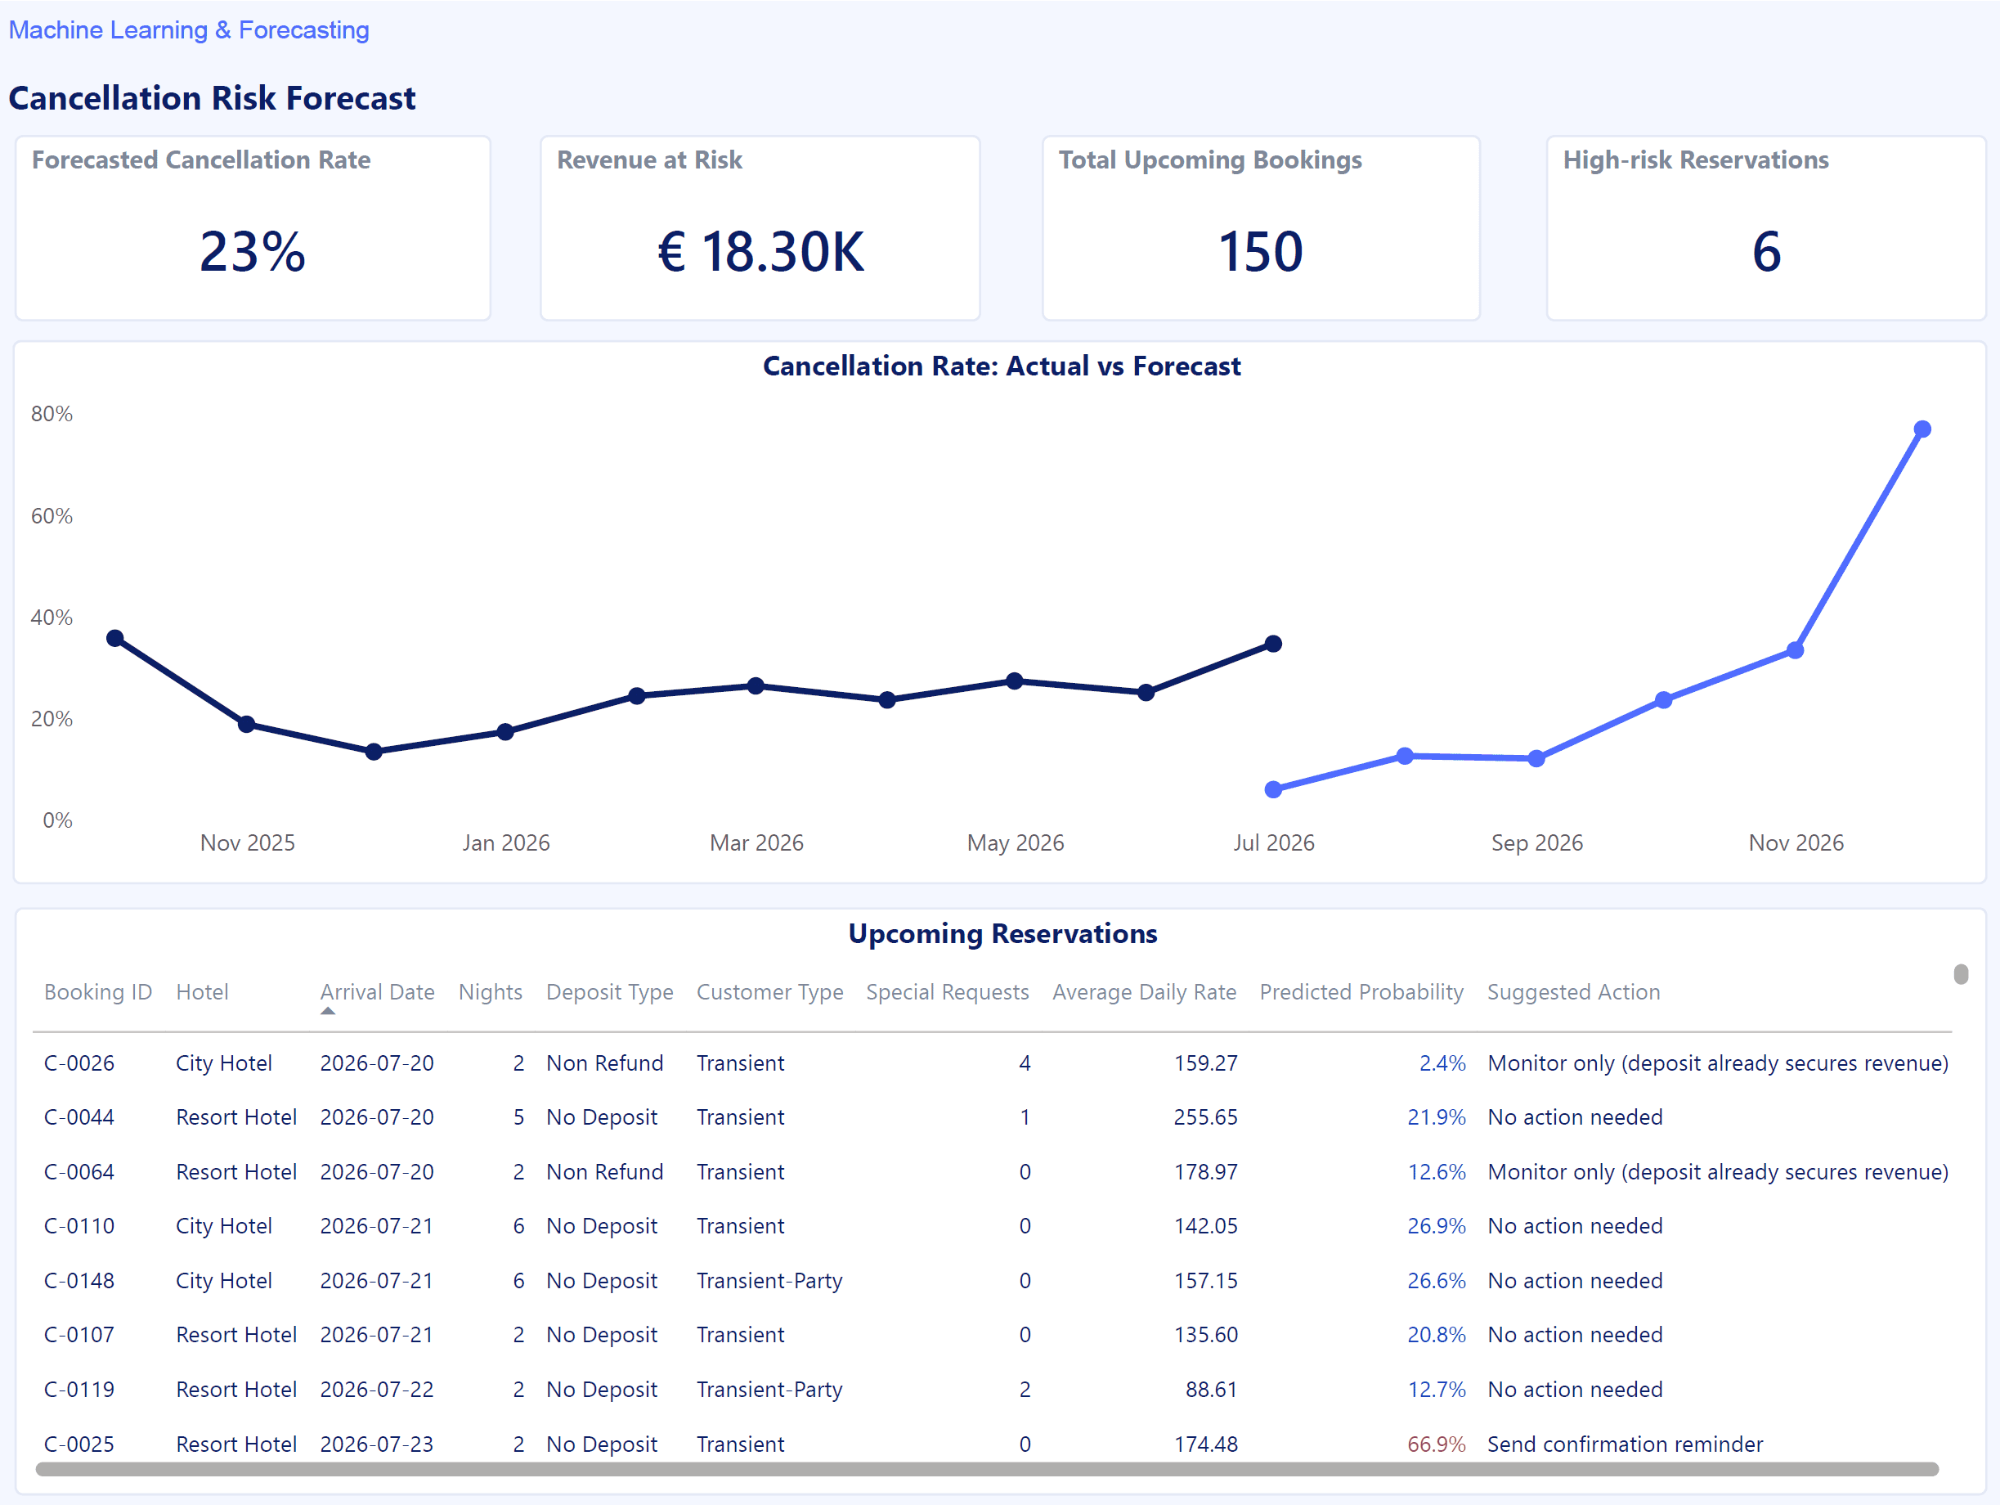Viewport: 2000px width, 1505px height.
Task: Click the Nov 2025 actual data point
Action: tap(247, 724)
